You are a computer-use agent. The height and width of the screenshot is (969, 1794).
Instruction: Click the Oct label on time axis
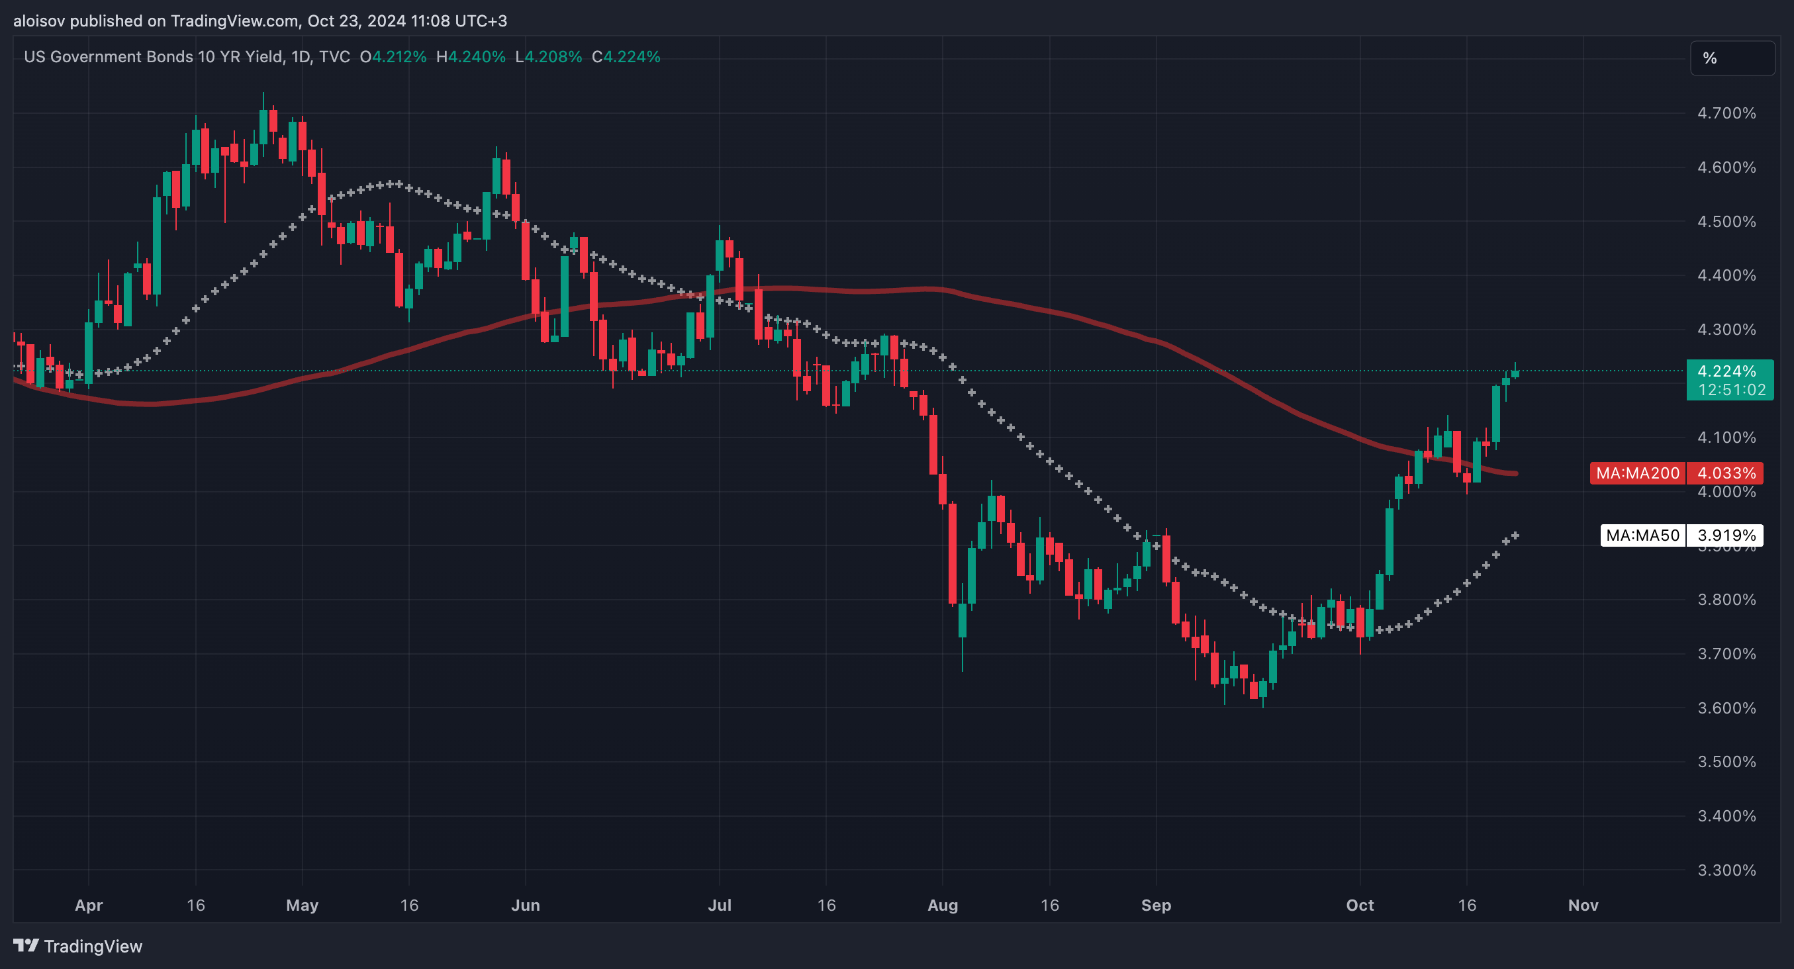coord(1360,905)
